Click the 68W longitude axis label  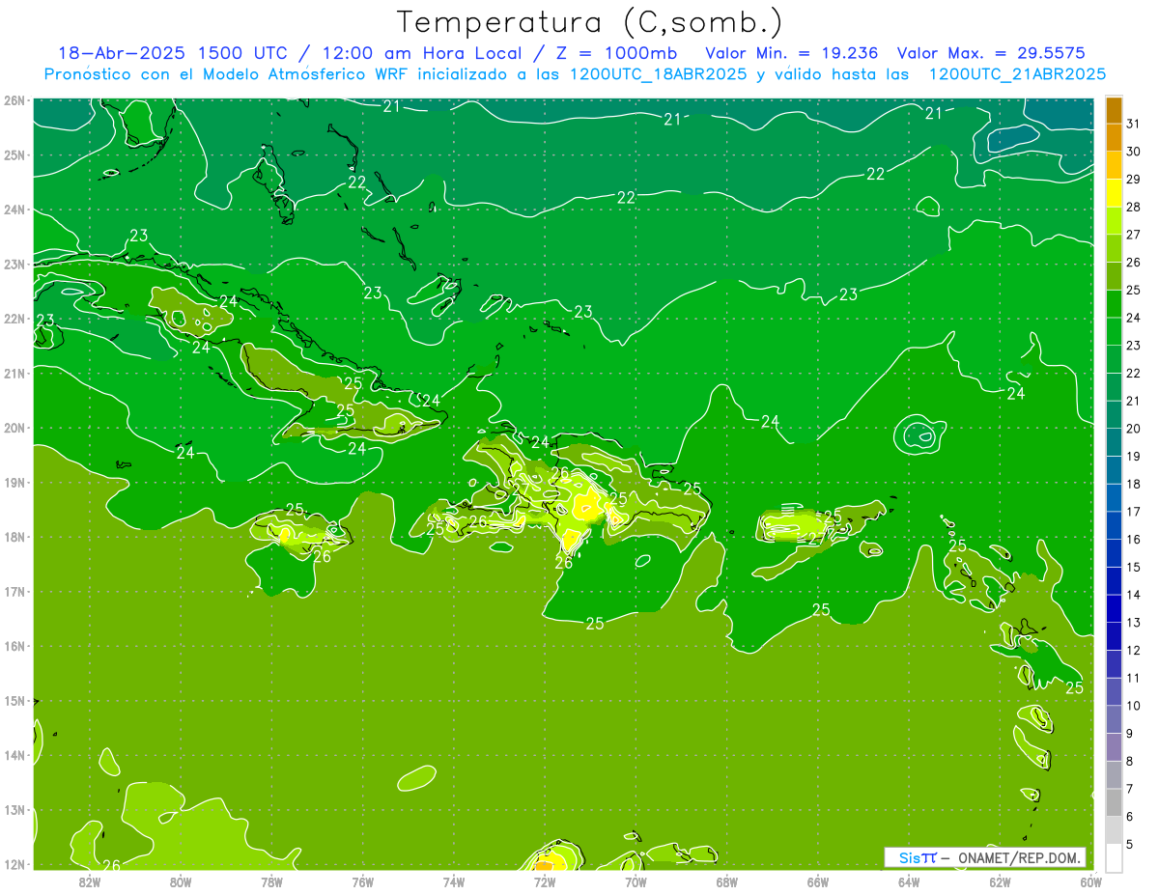click(726, 881)
